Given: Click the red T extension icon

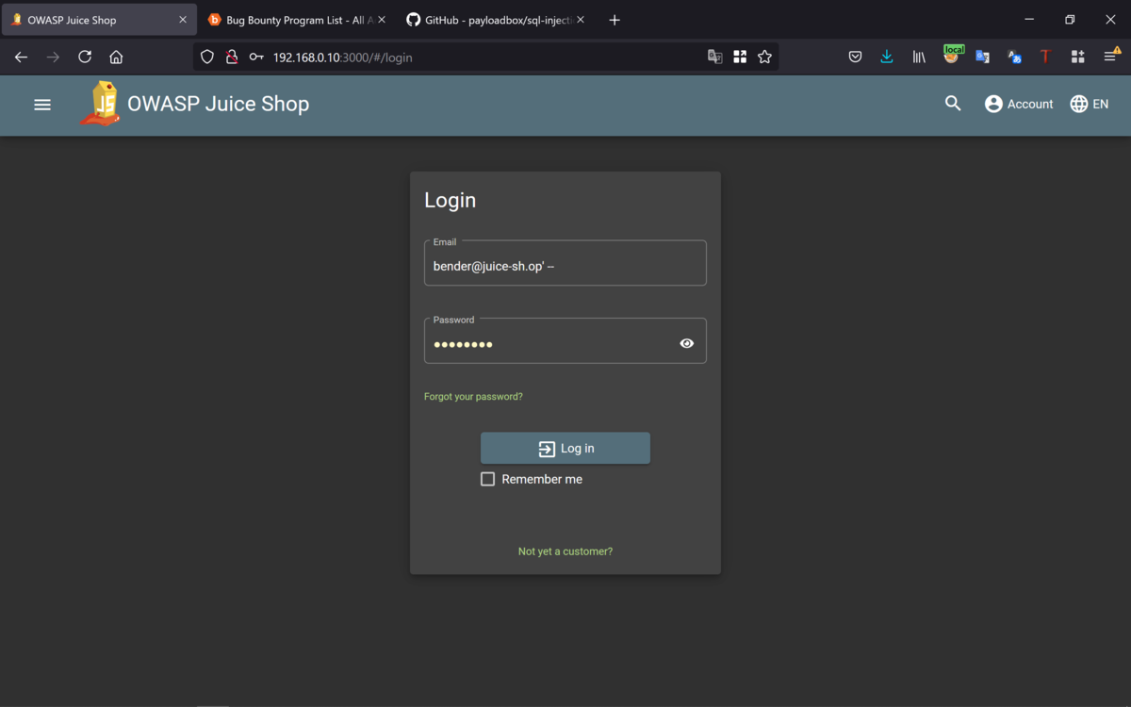Looking at the screenshot, I should pos(1045,57).
